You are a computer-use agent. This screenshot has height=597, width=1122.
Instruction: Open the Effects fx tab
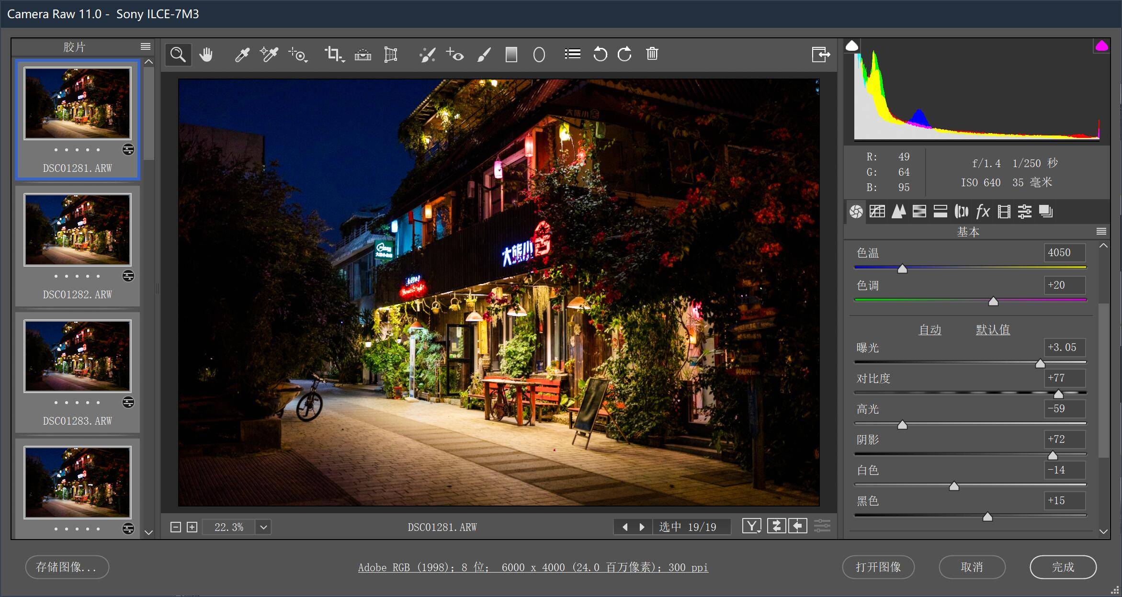[x=983, y=211]
